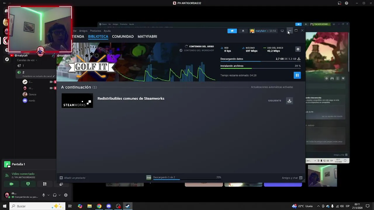
Task: Go back with Discord arrow
Action: (4, 3)
